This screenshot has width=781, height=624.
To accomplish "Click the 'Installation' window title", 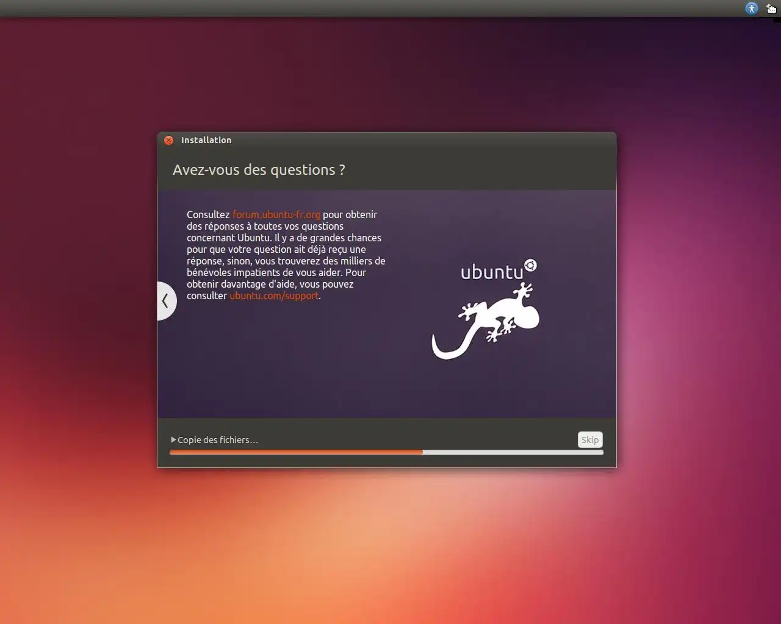I will click(206, 140).
